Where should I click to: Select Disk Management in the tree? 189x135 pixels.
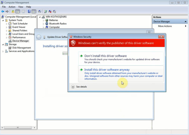click(22, 48)
